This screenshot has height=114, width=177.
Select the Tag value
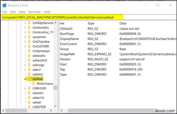tap(62, 69)
